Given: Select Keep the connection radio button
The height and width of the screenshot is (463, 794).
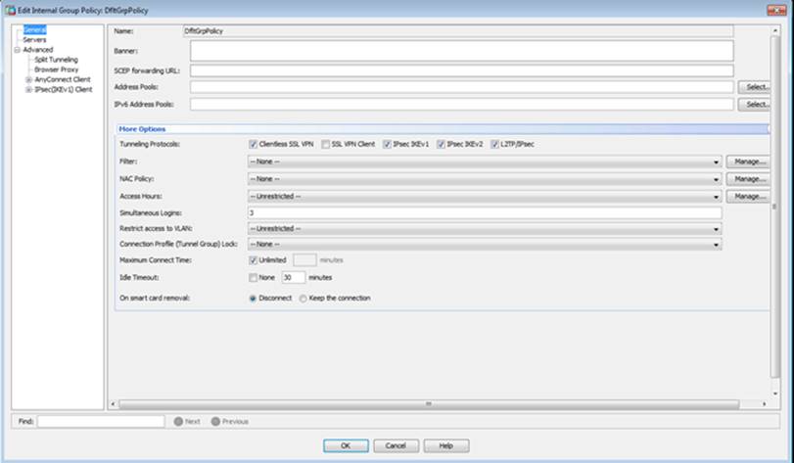Looking at the screenshot, I should pos(304,298).
